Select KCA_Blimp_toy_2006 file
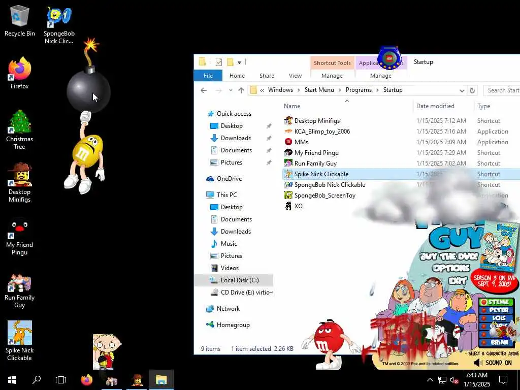 [x=322, y=132]
